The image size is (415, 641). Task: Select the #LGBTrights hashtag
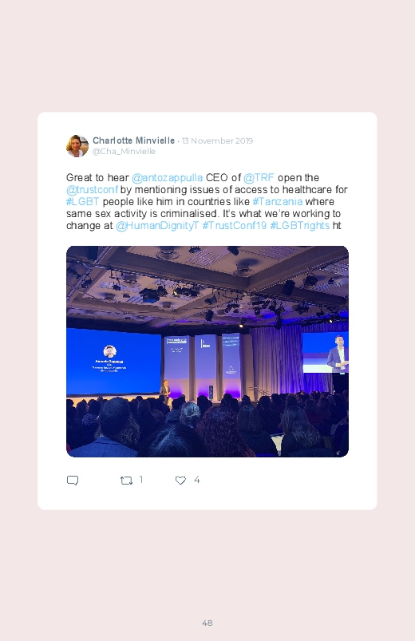[300, 226]
